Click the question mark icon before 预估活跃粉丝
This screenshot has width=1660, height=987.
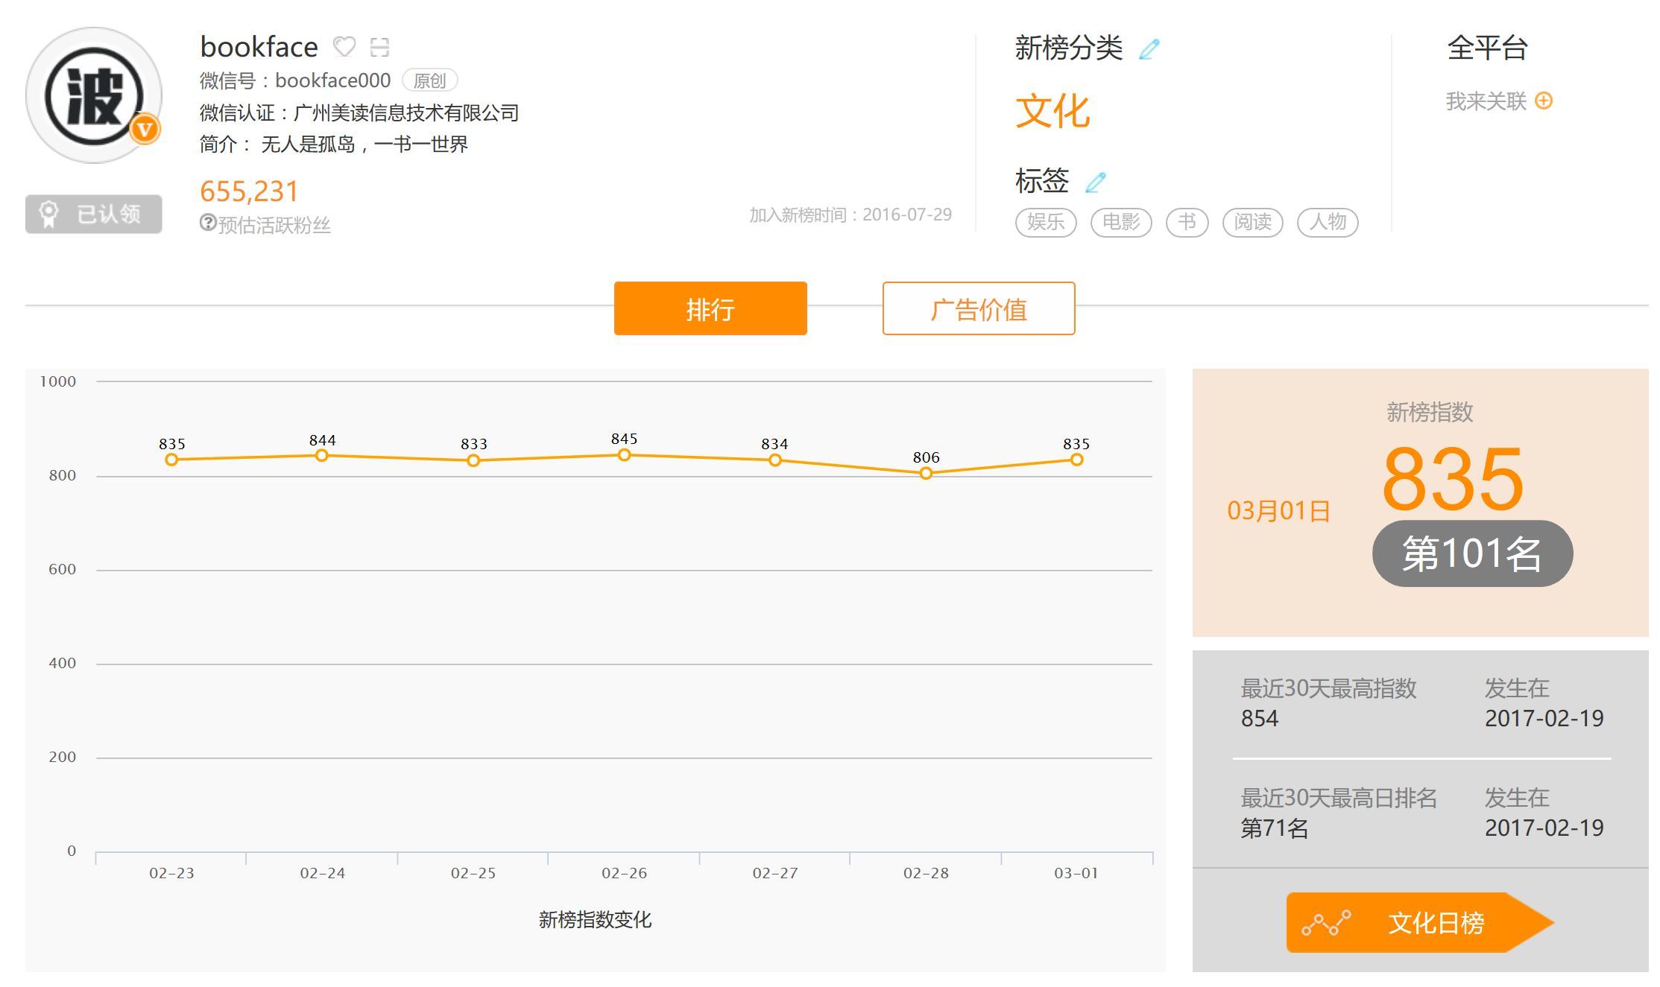click(208, 223)
